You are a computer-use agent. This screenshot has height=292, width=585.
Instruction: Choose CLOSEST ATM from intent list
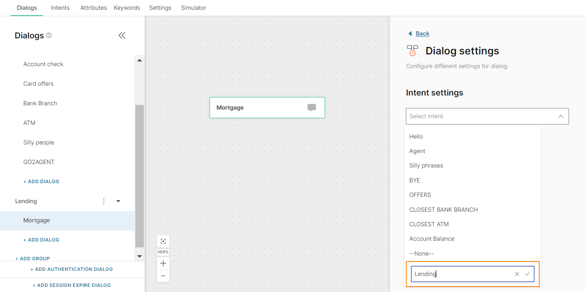(429, 224)
